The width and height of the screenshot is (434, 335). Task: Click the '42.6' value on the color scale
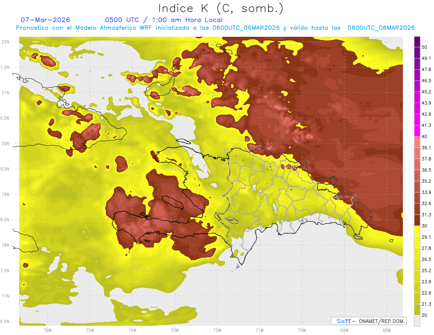click(426, 114)
